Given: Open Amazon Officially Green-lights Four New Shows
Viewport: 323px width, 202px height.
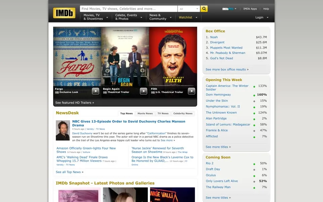Looking at the screenshot, I should pos(86,150).
